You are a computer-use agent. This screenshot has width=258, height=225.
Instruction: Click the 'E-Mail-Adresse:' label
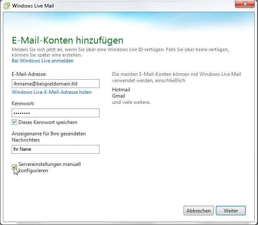[x=29, y=74]
